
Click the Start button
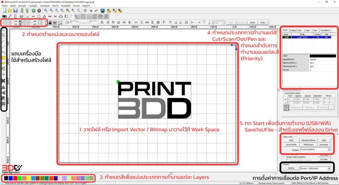pyautogui.click(x=291, y=140)
